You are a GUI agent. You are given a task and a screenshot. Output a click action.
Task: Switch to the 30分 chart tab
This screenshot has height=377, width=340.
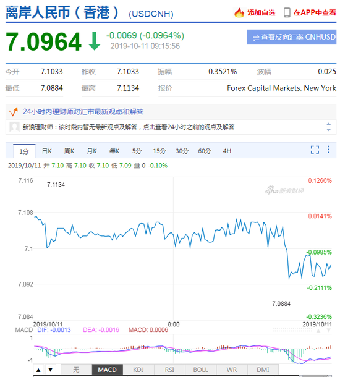[x=182, y=151]
